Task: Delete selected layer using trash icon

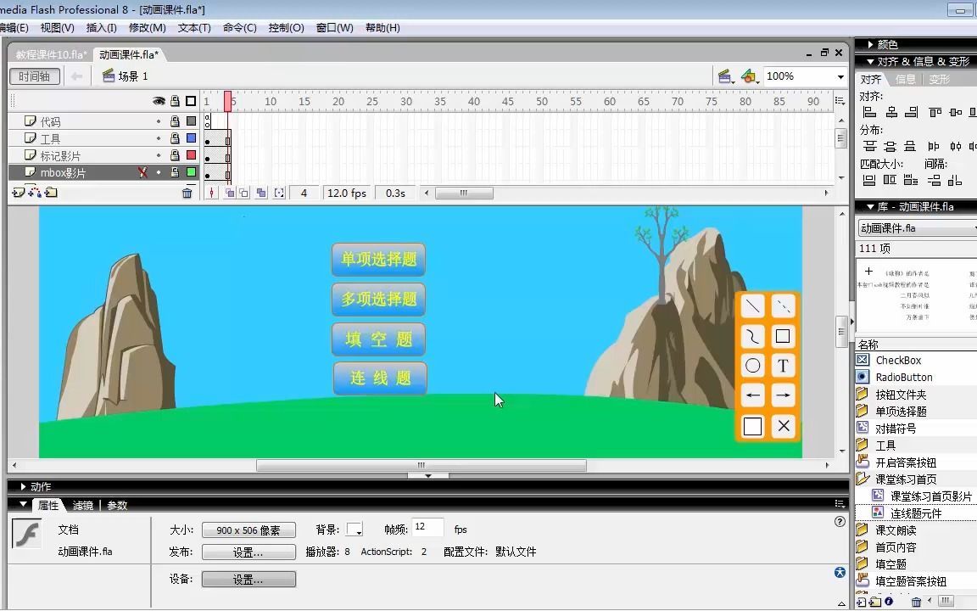Action: (x=187, y=193)
